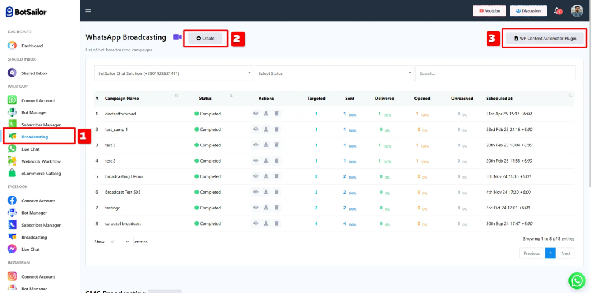
Task: View the test 3 campaign eye icon
Action: tap(256, 145)
